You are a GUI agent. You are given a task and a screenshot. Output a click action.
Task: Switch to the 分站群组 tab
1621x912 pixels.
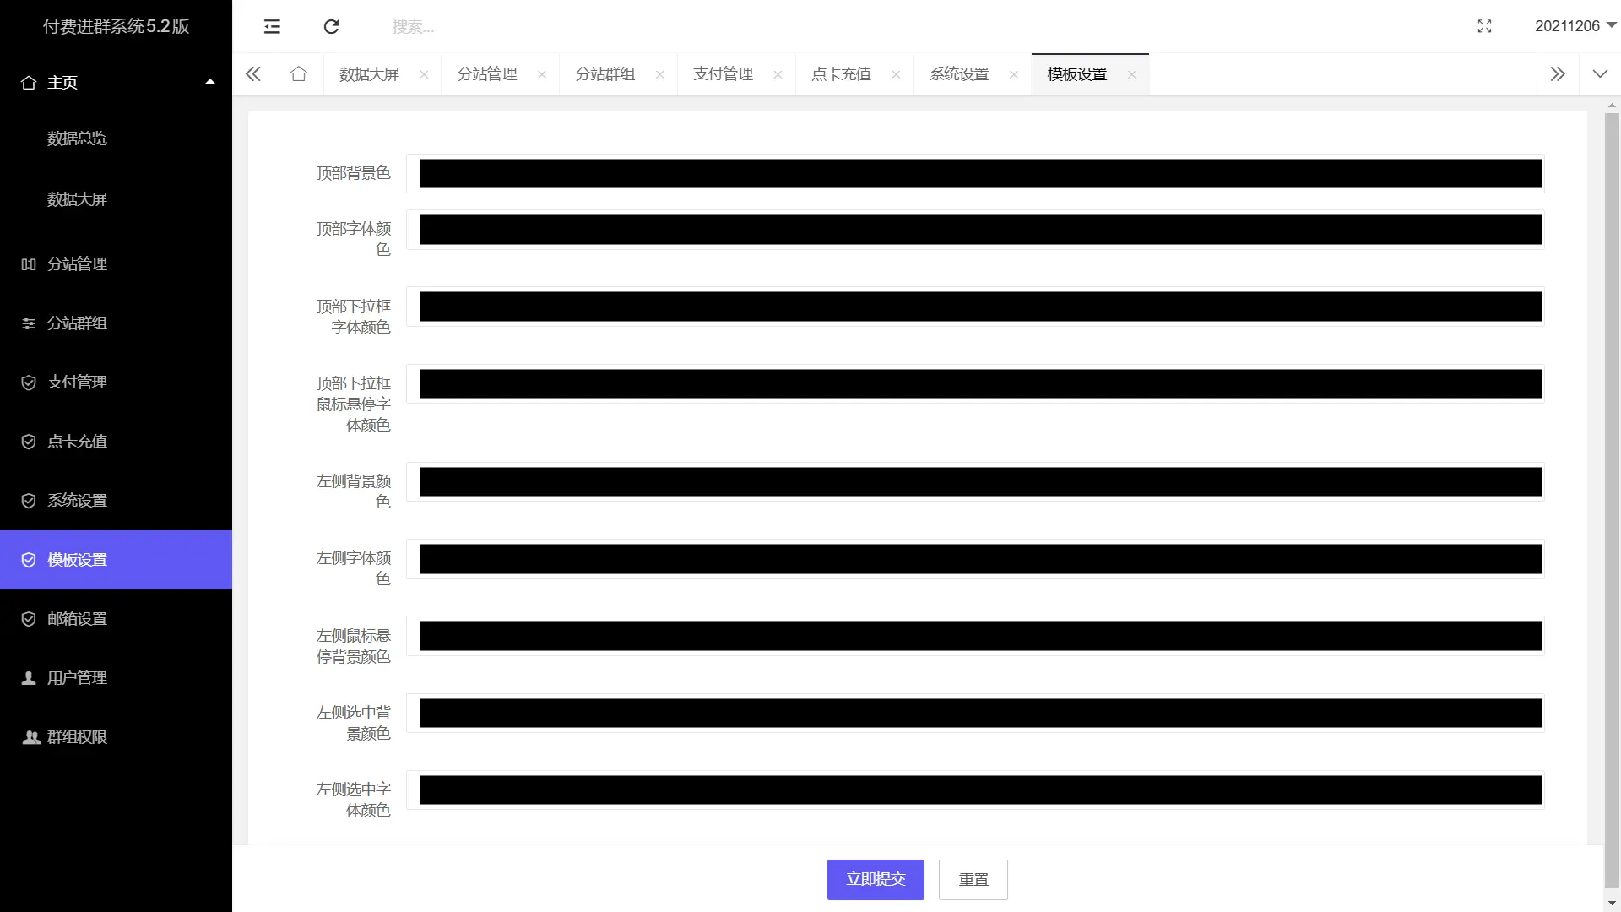pyautogui.click(x=604, y=73)
